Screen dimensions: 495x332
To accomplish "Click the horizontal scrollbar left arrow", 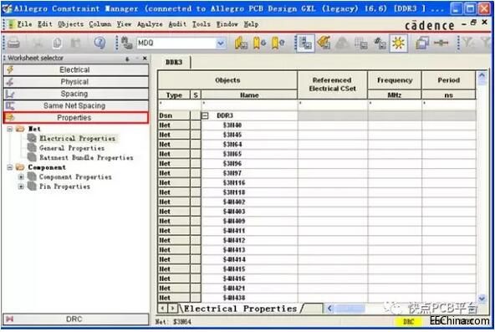I will coord(329,309).
